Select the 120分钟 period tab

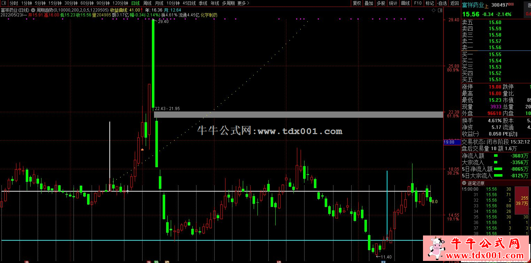coord(120,3)
